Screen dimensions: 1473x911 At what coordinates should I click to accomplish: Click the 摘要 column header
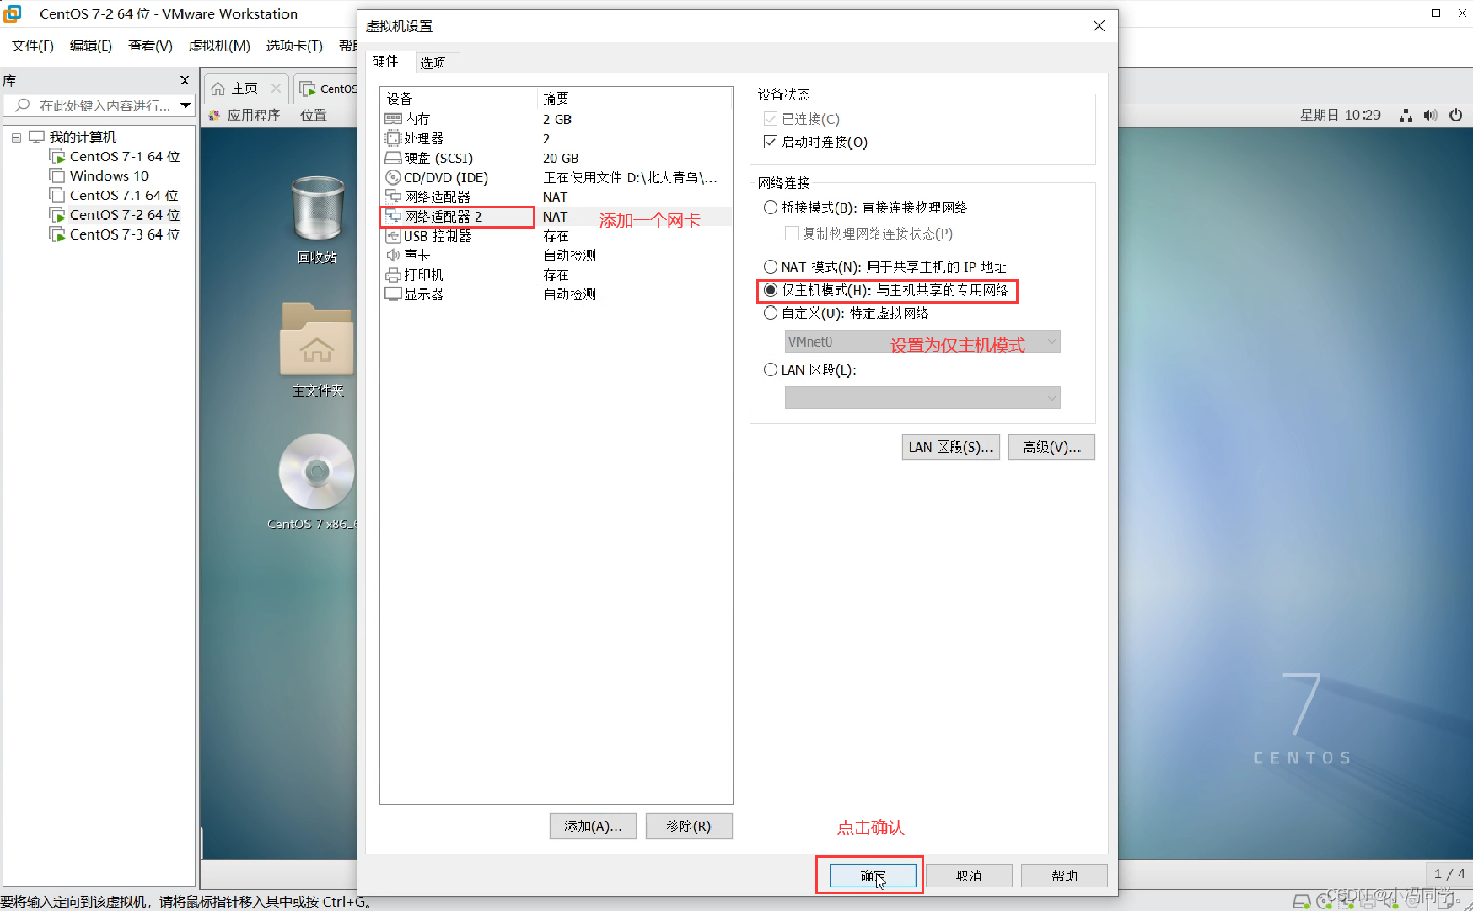[x=634, y=99]
